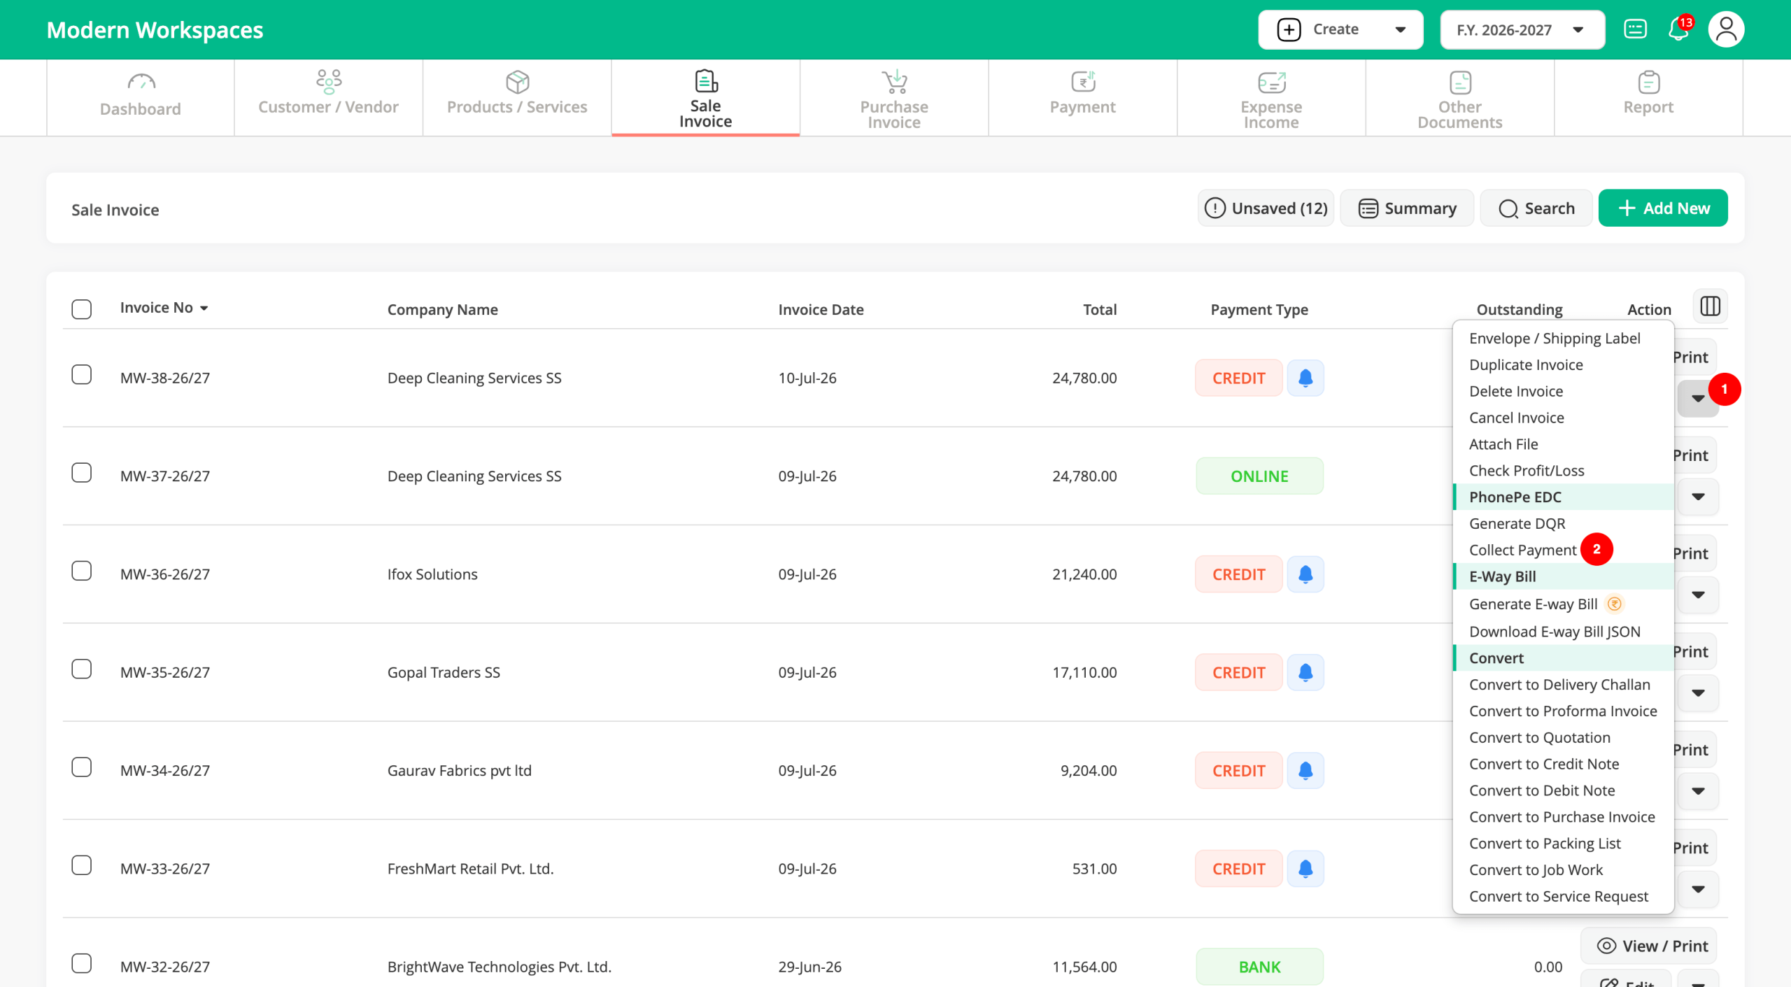1791x987 pixels.
Task: Choose Convert to Job Work
Action: (x=1563, y=869)
